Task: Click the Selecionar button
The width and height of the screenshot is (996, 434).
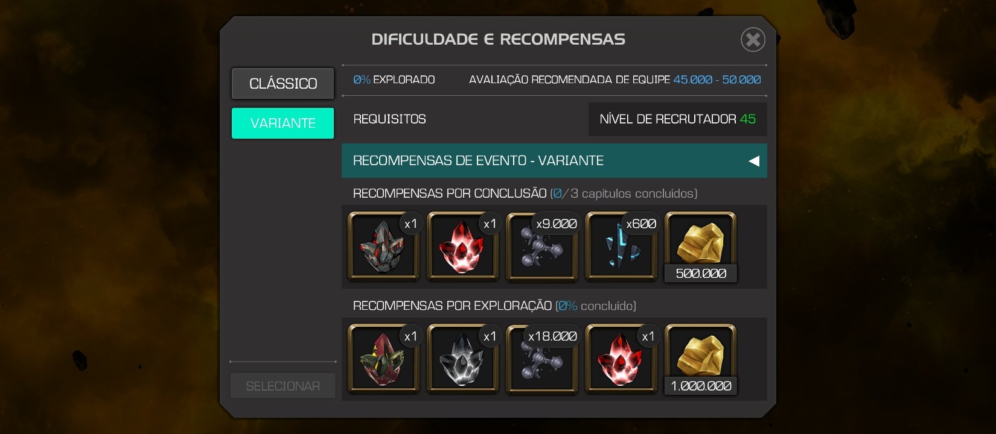Action: (x=283, y=386)
